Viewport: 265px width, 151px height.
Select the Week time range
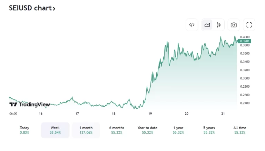(x=55, y=130)
